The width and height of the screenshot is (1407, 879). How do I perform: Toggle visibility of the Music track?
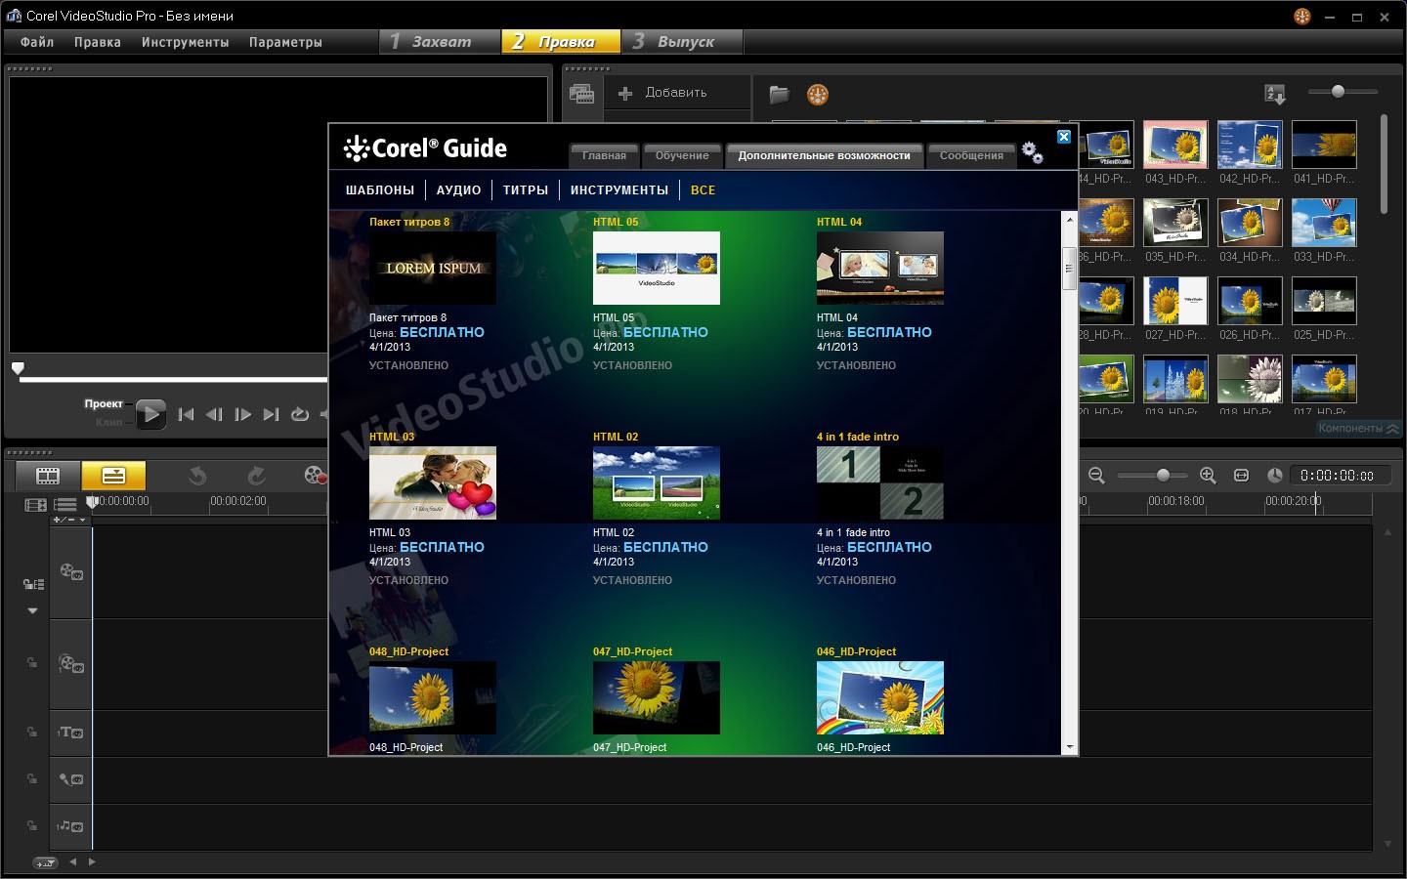pos(78,825)
